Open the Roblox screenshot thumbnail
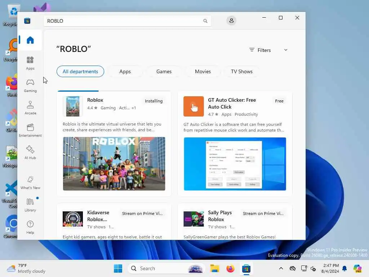 coord(114,164)
